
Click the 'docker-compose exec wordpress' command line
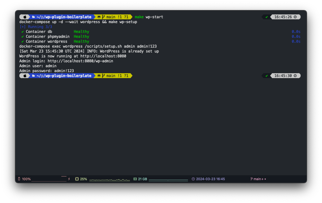(x=88, y=47)
